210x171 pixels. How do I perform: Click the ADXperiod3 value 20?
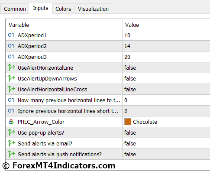click(x=127, y=57)
